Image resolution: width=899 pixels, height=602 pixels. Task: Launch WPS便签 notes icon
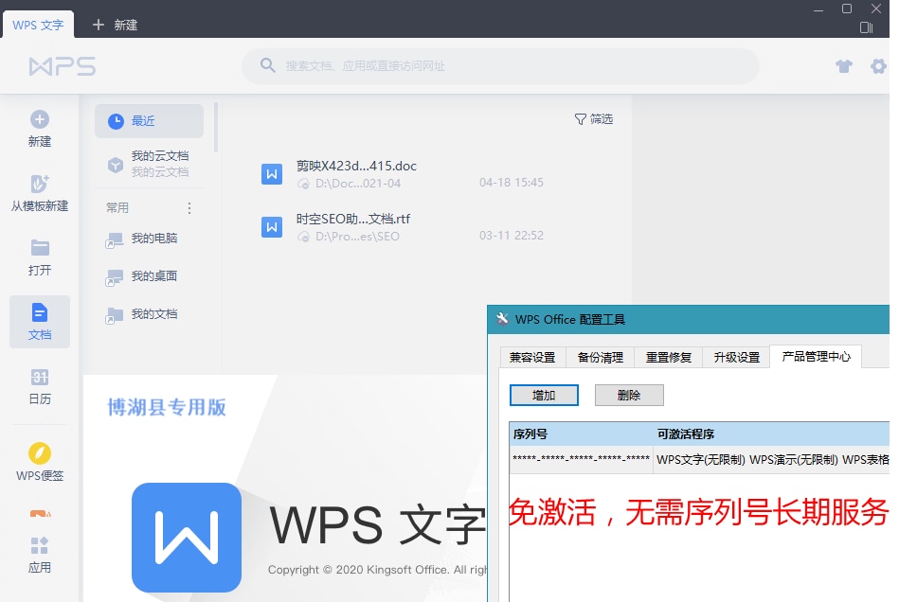(40, 453)
